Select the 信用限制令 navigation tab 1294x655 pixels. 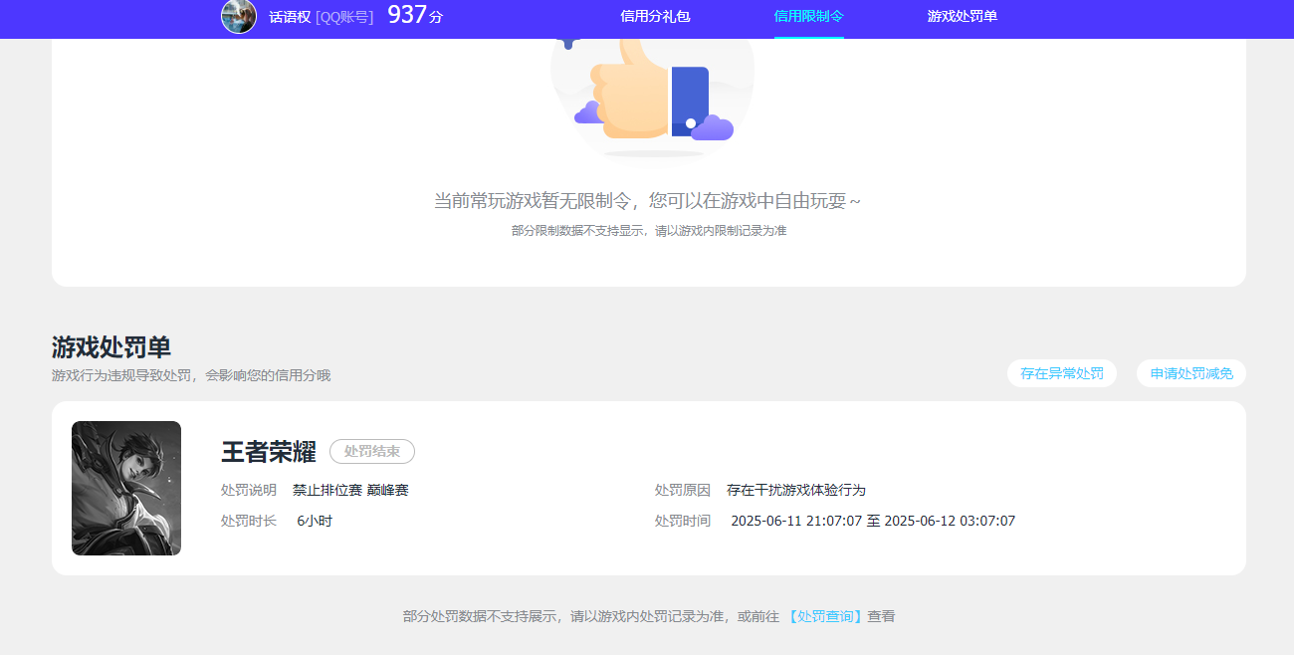(x=808, y=18)
